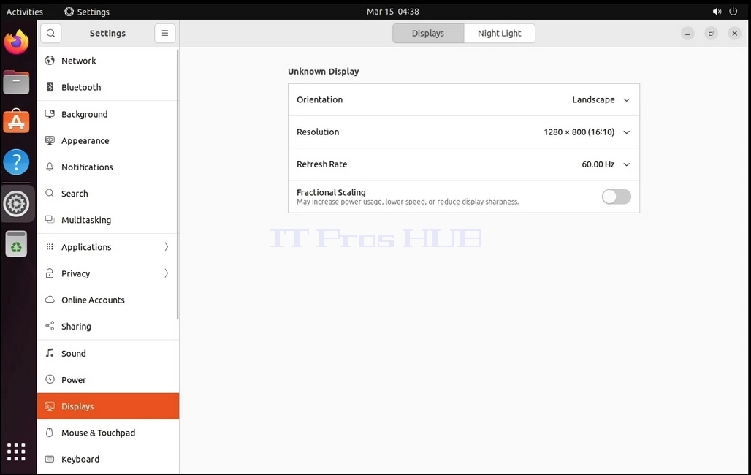Click the volume icon in top bar
Image resolution: width=751 pixels, height=475 pixels.
[717, 12]
